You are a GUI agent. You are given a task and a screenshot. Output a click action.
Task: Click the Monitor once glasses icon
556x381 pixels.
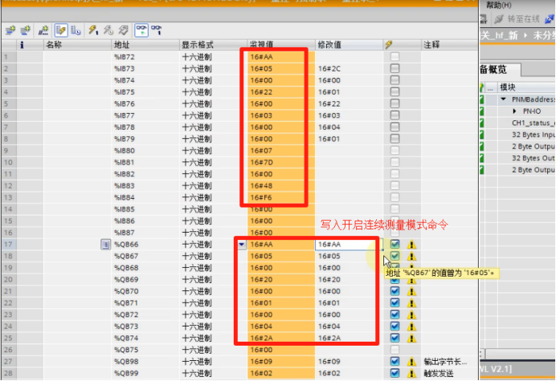[x=156, y=30]
